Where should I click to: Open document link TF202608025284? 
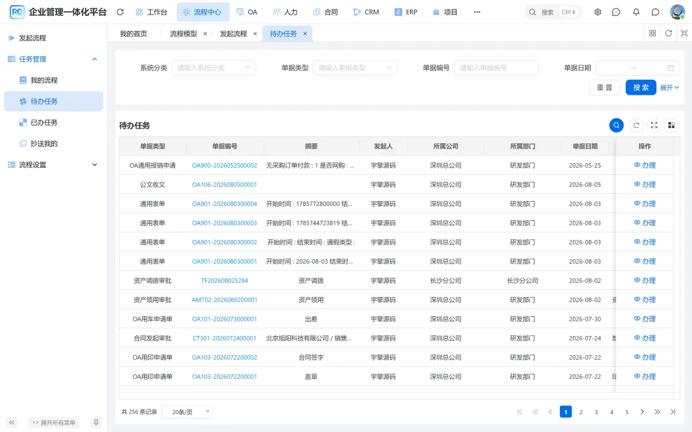click(224, 280)
